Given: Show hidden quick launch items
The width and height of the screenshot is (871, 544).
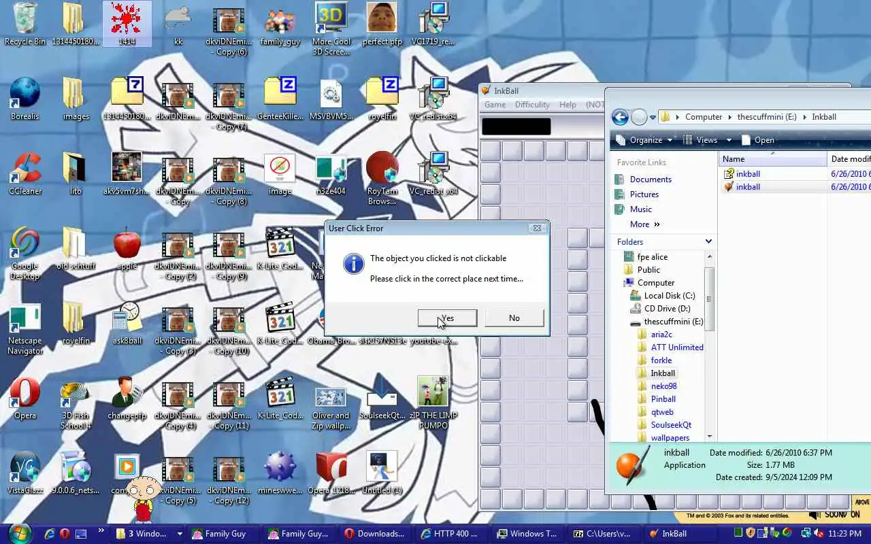Looking at the screenshot, I should [x=101, y=531].
